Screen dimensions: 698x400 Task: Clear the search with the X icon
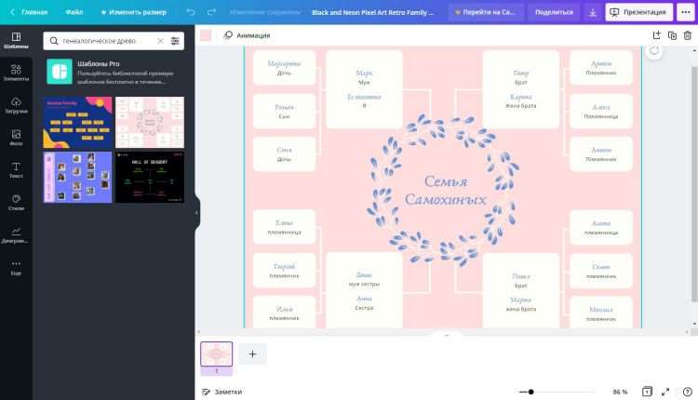tap(160, 41)
